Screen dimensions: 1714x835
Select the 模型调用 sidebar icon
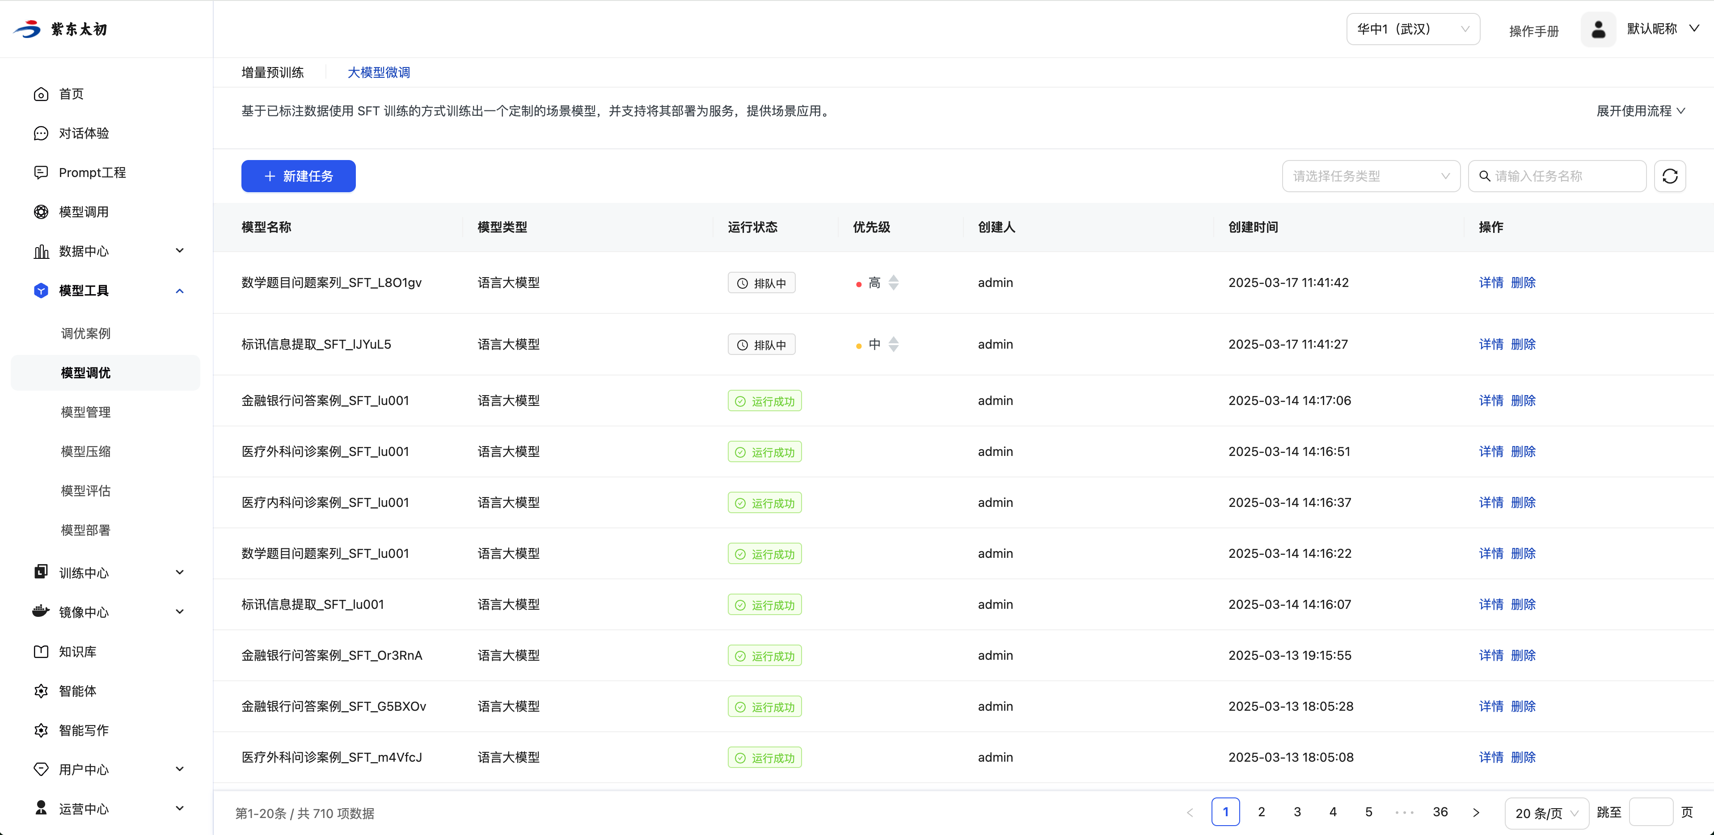click(x=41, y=212)
